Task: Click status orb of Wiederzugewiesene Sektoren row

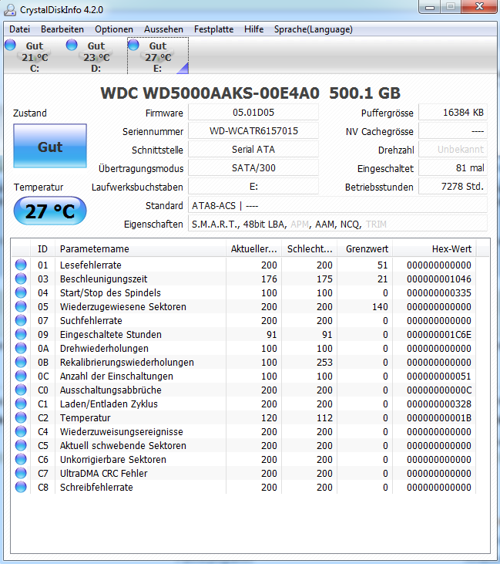Action: [21, 306]
